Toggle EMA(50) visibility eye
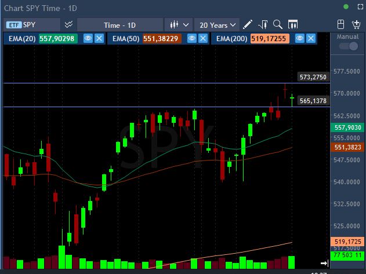 coord(192,38)
